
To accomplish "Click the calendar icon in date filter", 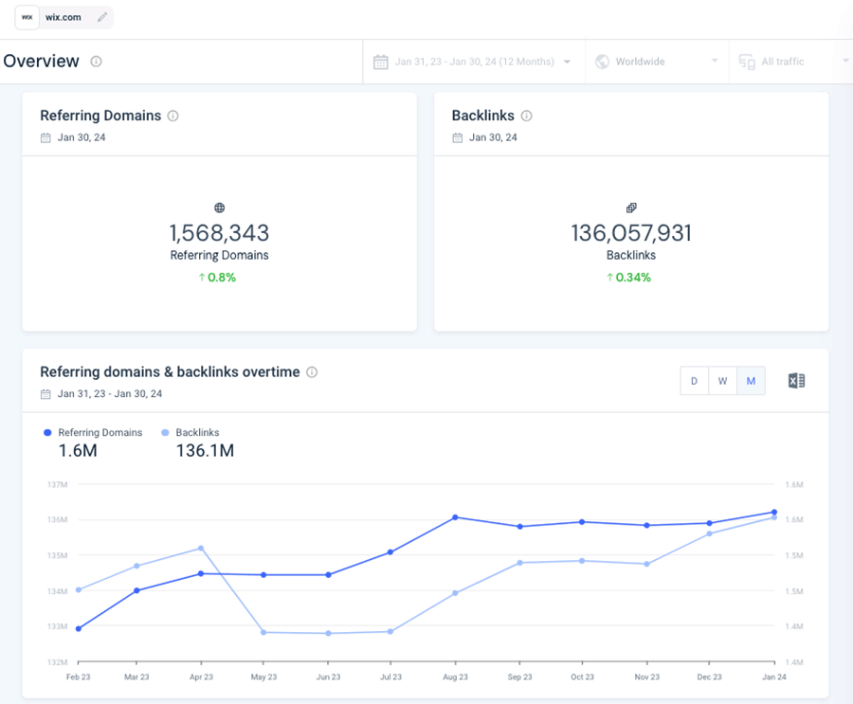I will pos(381,62).
